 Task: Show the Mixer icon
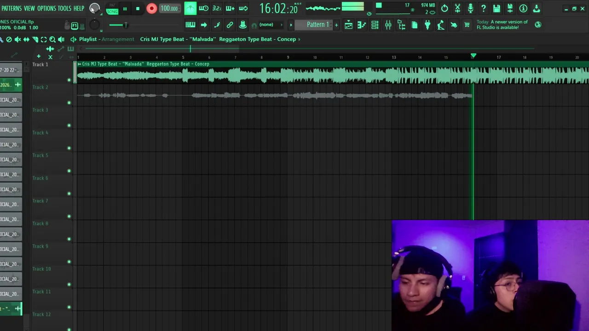pos(388,25)
